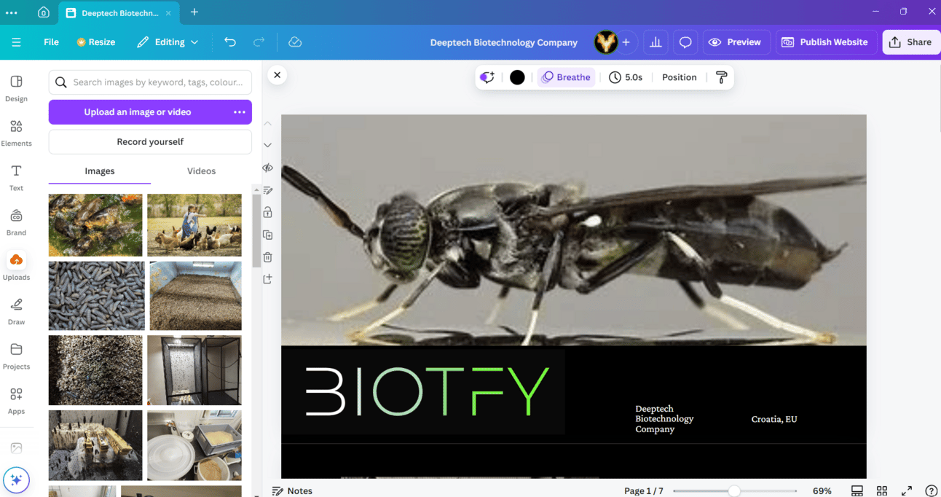Screen dimensions: 941x497
Task: Click the Share button
Action: [910, 42]
